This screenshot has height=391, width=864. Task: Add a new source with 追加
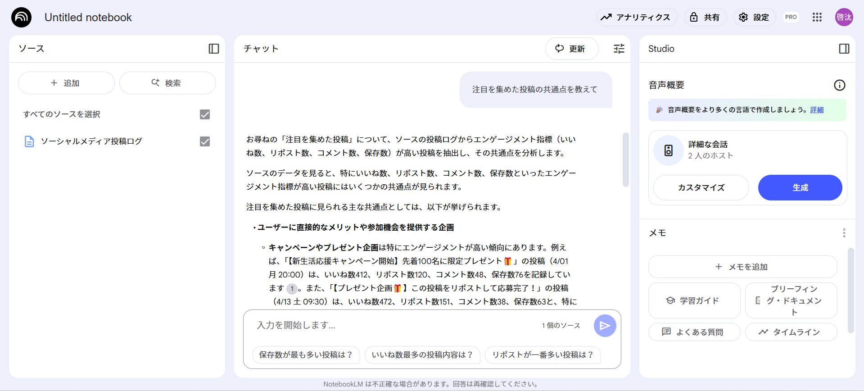click(x=66, y=83)
